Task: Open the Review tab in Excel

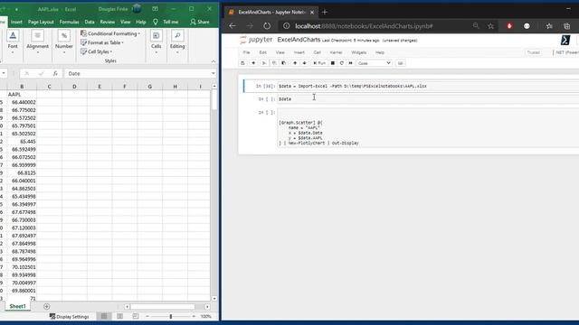Action: click(108, 22)
